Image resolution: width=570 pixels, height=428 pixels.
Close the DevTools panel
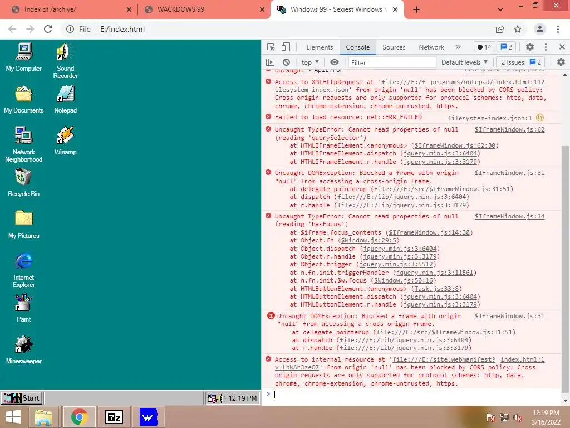point(562,47)
